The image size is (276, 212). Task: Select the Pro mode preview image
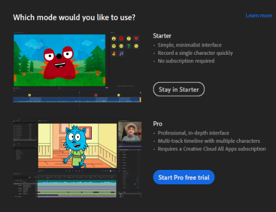[x=77, y=159]
